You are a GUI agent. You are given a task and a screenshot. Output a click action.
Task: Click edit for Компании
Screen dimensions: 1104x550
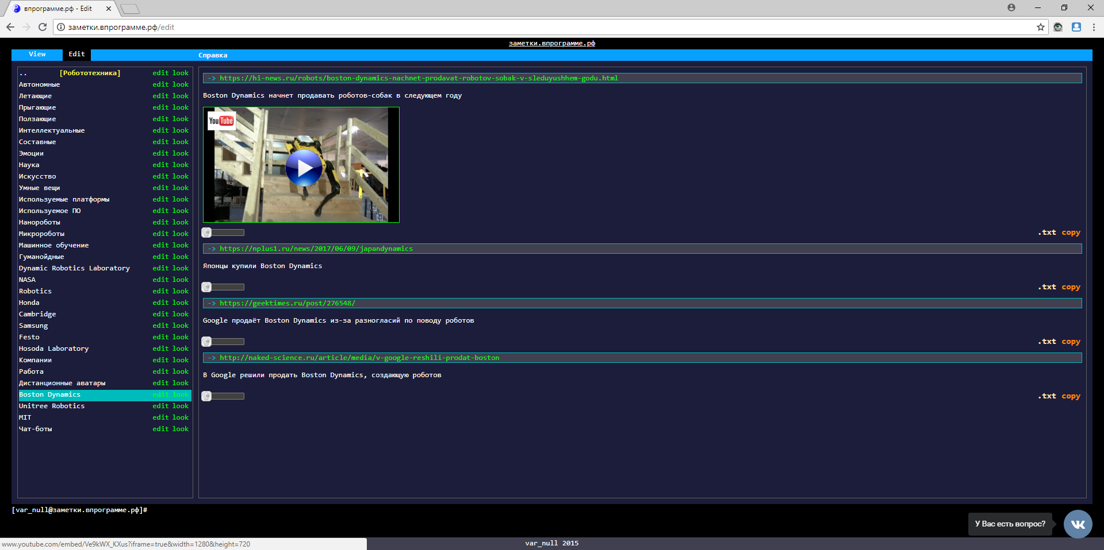[160, 360]
